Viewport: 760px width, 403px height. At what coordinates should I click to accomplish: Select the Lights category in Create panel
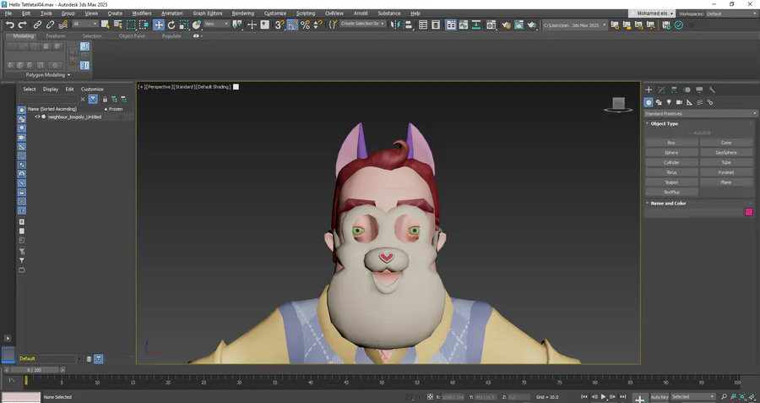(x=669, y=102)
